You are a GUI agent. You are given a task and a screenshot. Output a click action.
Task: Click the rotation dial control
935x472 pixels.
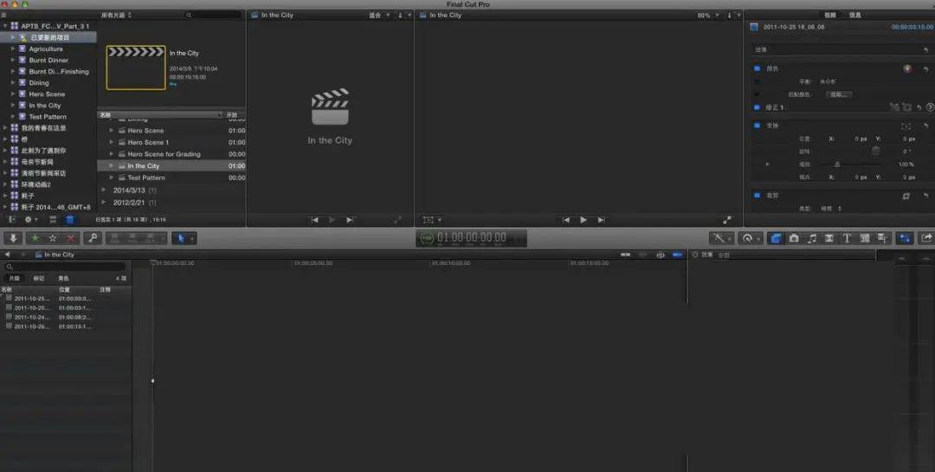point(875,151)
